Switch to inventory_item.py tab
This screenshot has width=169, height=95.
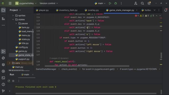pyautogui.click(x=67, y=10)
